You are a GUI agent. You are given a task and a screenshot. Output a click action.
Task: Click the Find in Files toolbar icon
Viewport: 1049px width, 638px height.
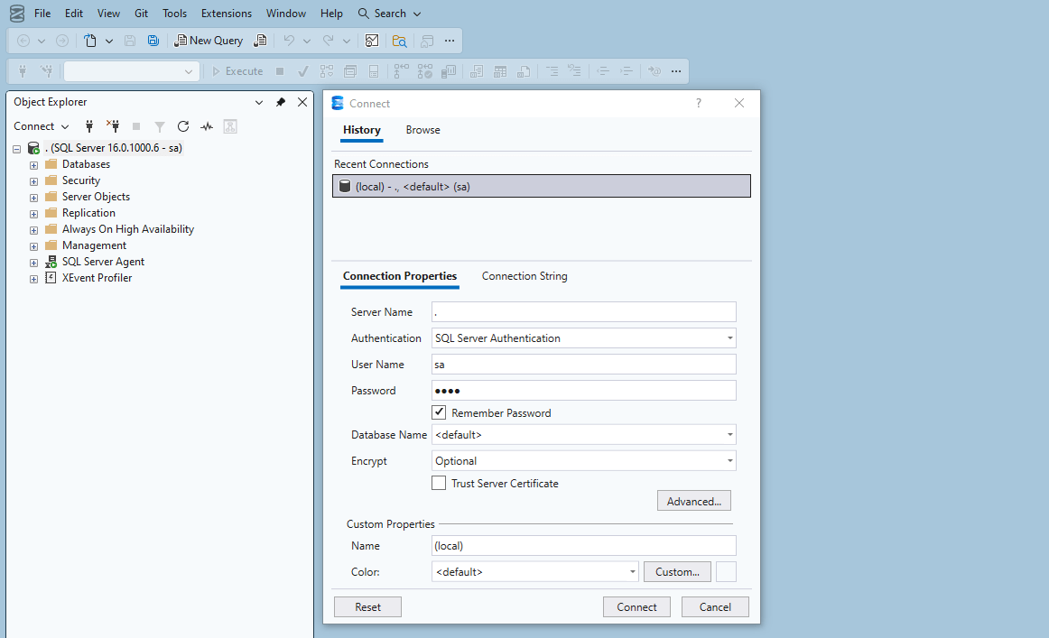[399, 41]
